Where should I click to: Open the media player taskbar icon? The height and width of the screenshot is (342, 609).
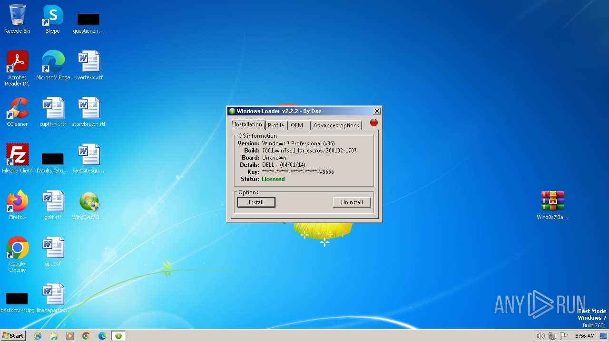[70, 336]
